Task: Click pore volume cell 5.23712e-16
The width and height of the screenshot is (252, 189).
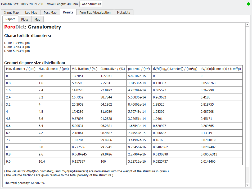Action: click(x=139, y=162)
